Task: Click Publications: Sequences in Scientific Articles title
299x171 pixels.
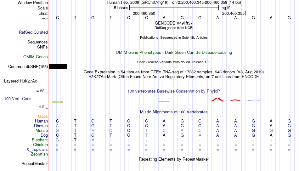Action: coord(174,37)
